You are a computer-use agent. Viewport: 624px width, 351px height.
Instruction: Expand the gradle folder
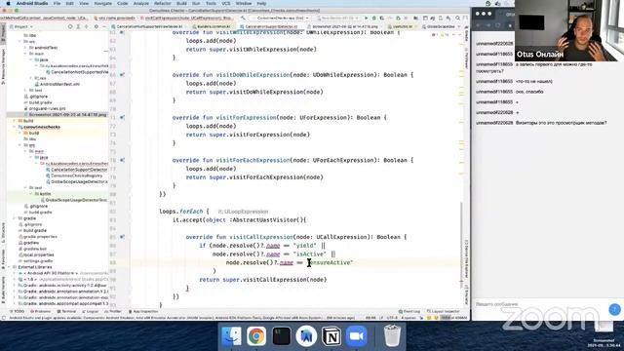click(15, 218)
